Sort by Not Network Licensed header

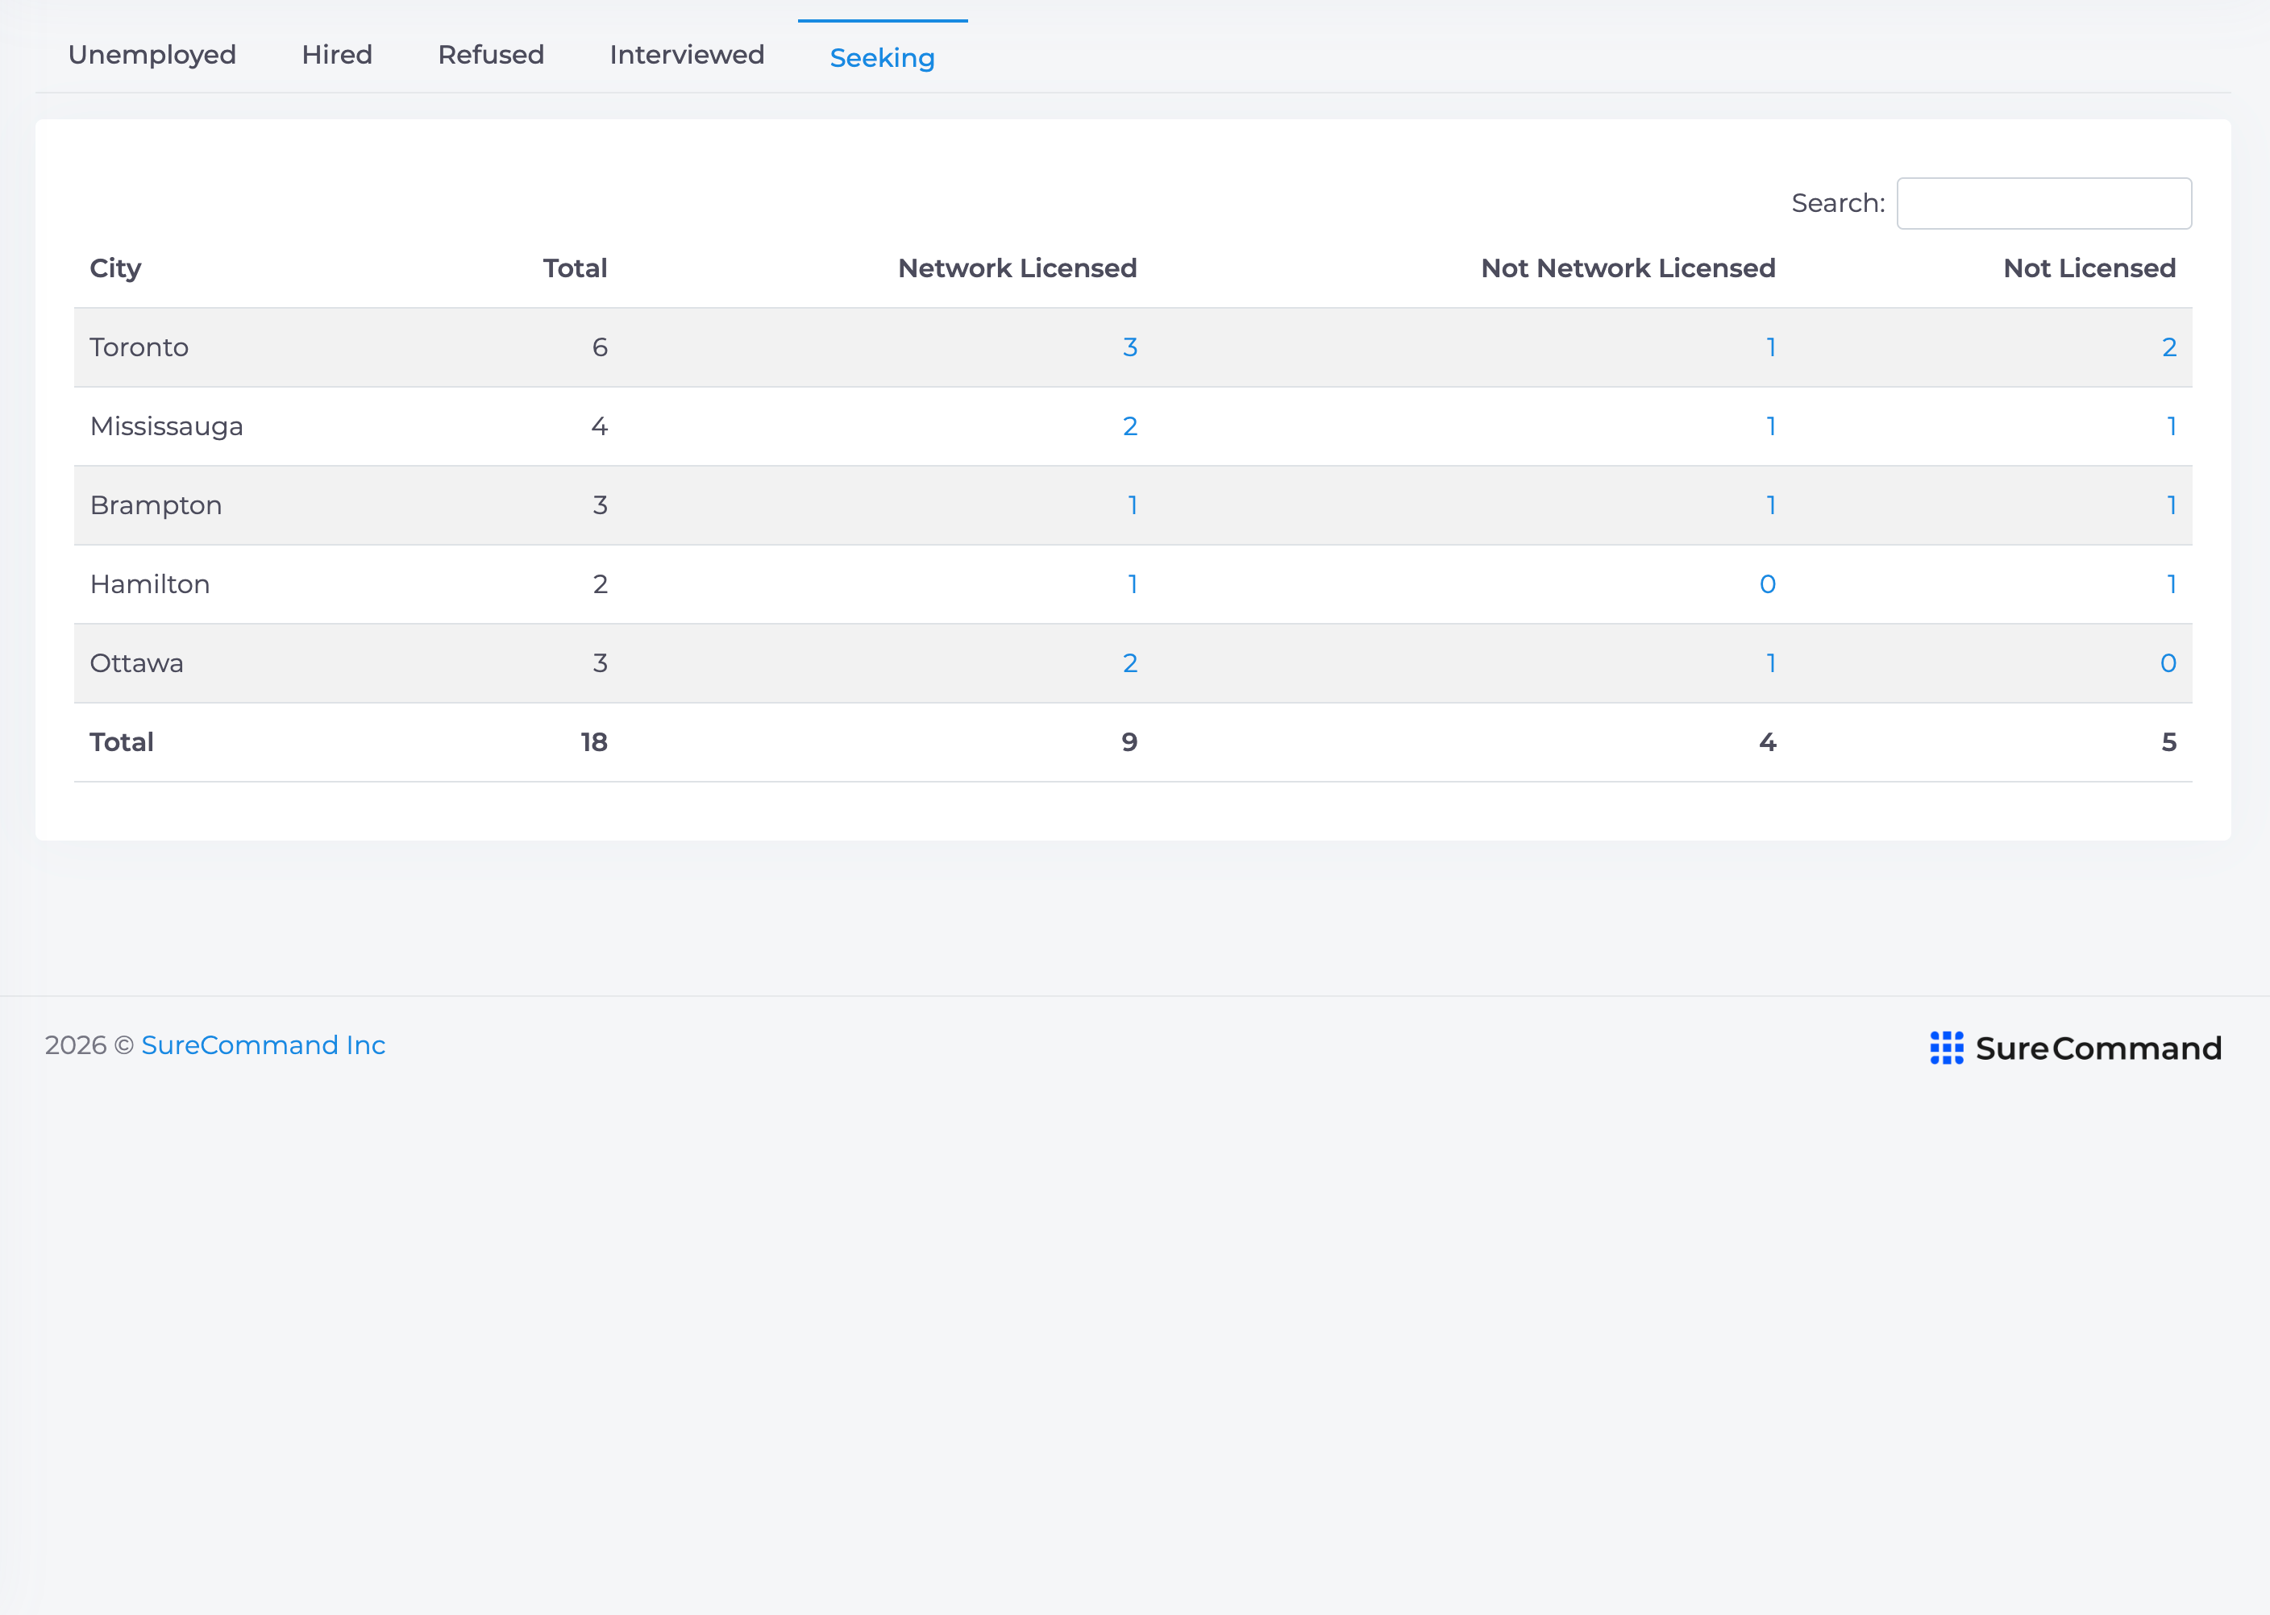tap(1628, 268)
